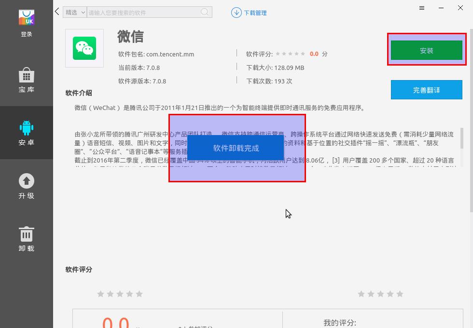Click the WeChat app icon thumbnail

(x=84, y=48)
